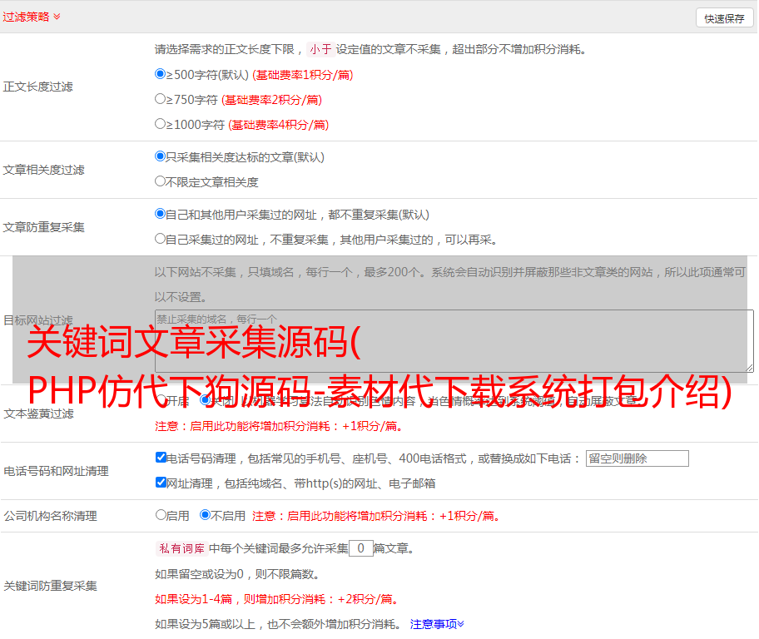
Task: Click the 快速保存 button
Action: pyautogui.click(x=724, y=18)
